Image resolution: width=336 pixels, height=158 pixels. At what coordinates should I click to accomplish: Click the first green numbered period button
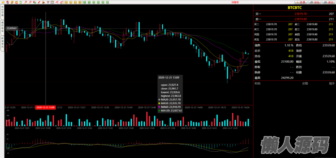tap(85, 2)
